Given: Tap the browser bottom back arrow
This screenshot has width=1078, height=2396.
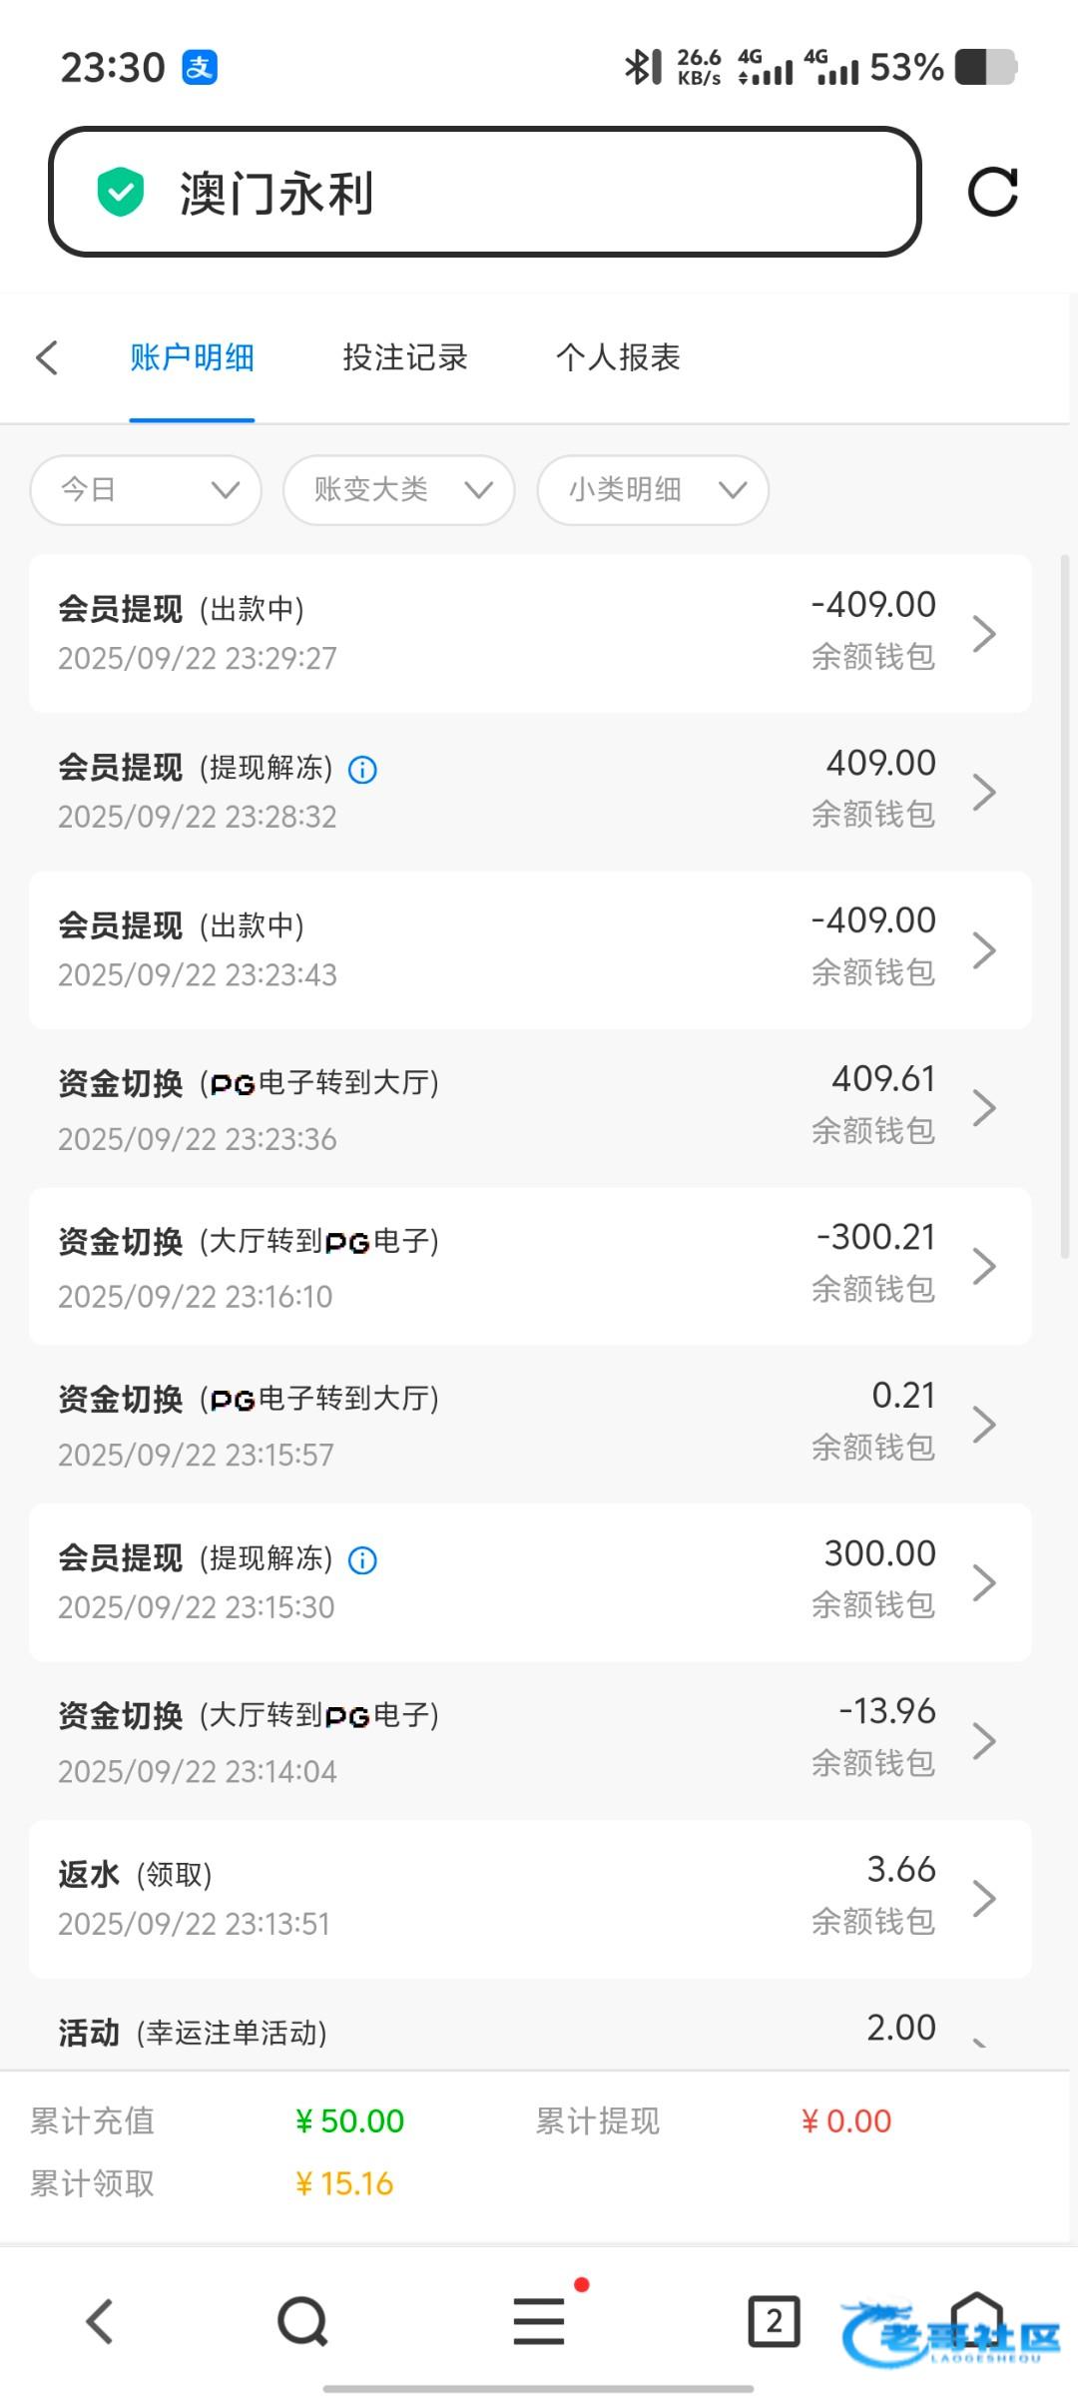Looking at the screenshot, I should pyautogui.click(x=99, y=2321).
